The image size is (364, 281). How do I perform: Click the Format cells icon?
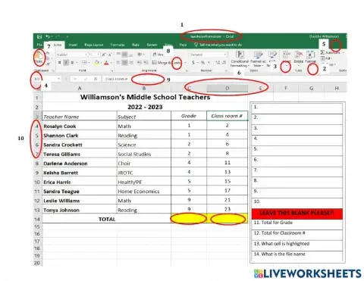(311, 55)
